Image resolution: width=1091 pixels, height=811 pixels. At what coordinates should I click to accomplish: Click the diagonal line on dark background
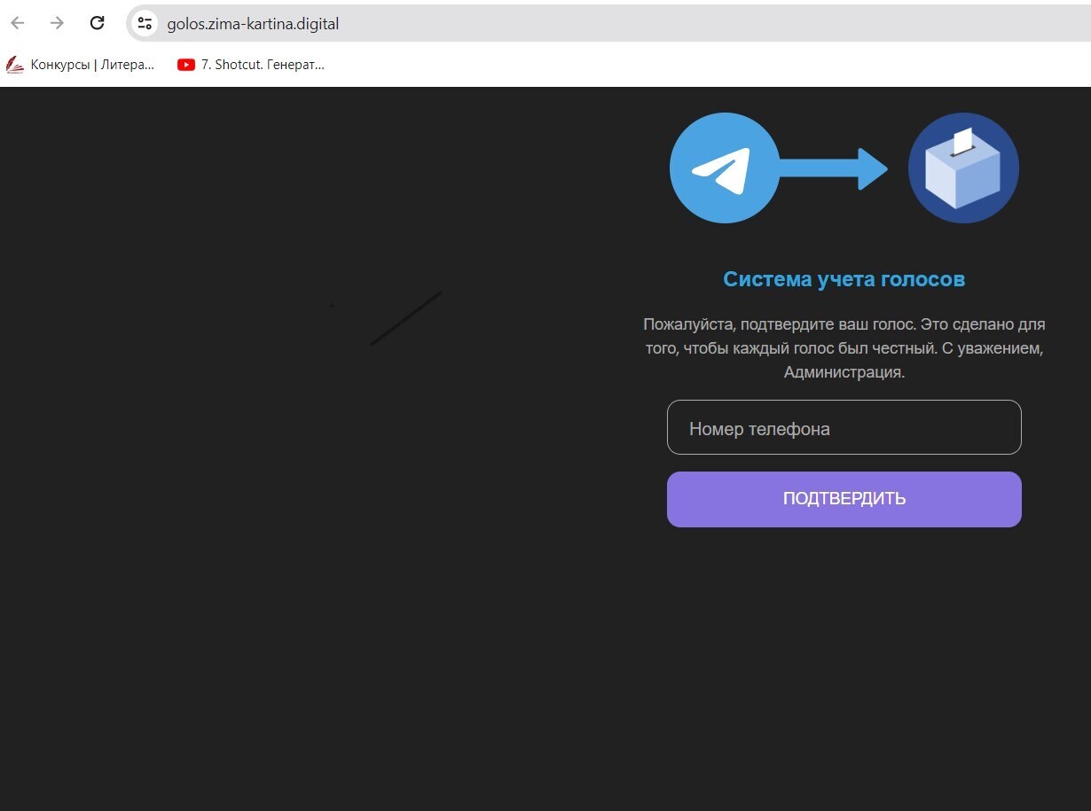coord(405,318)
